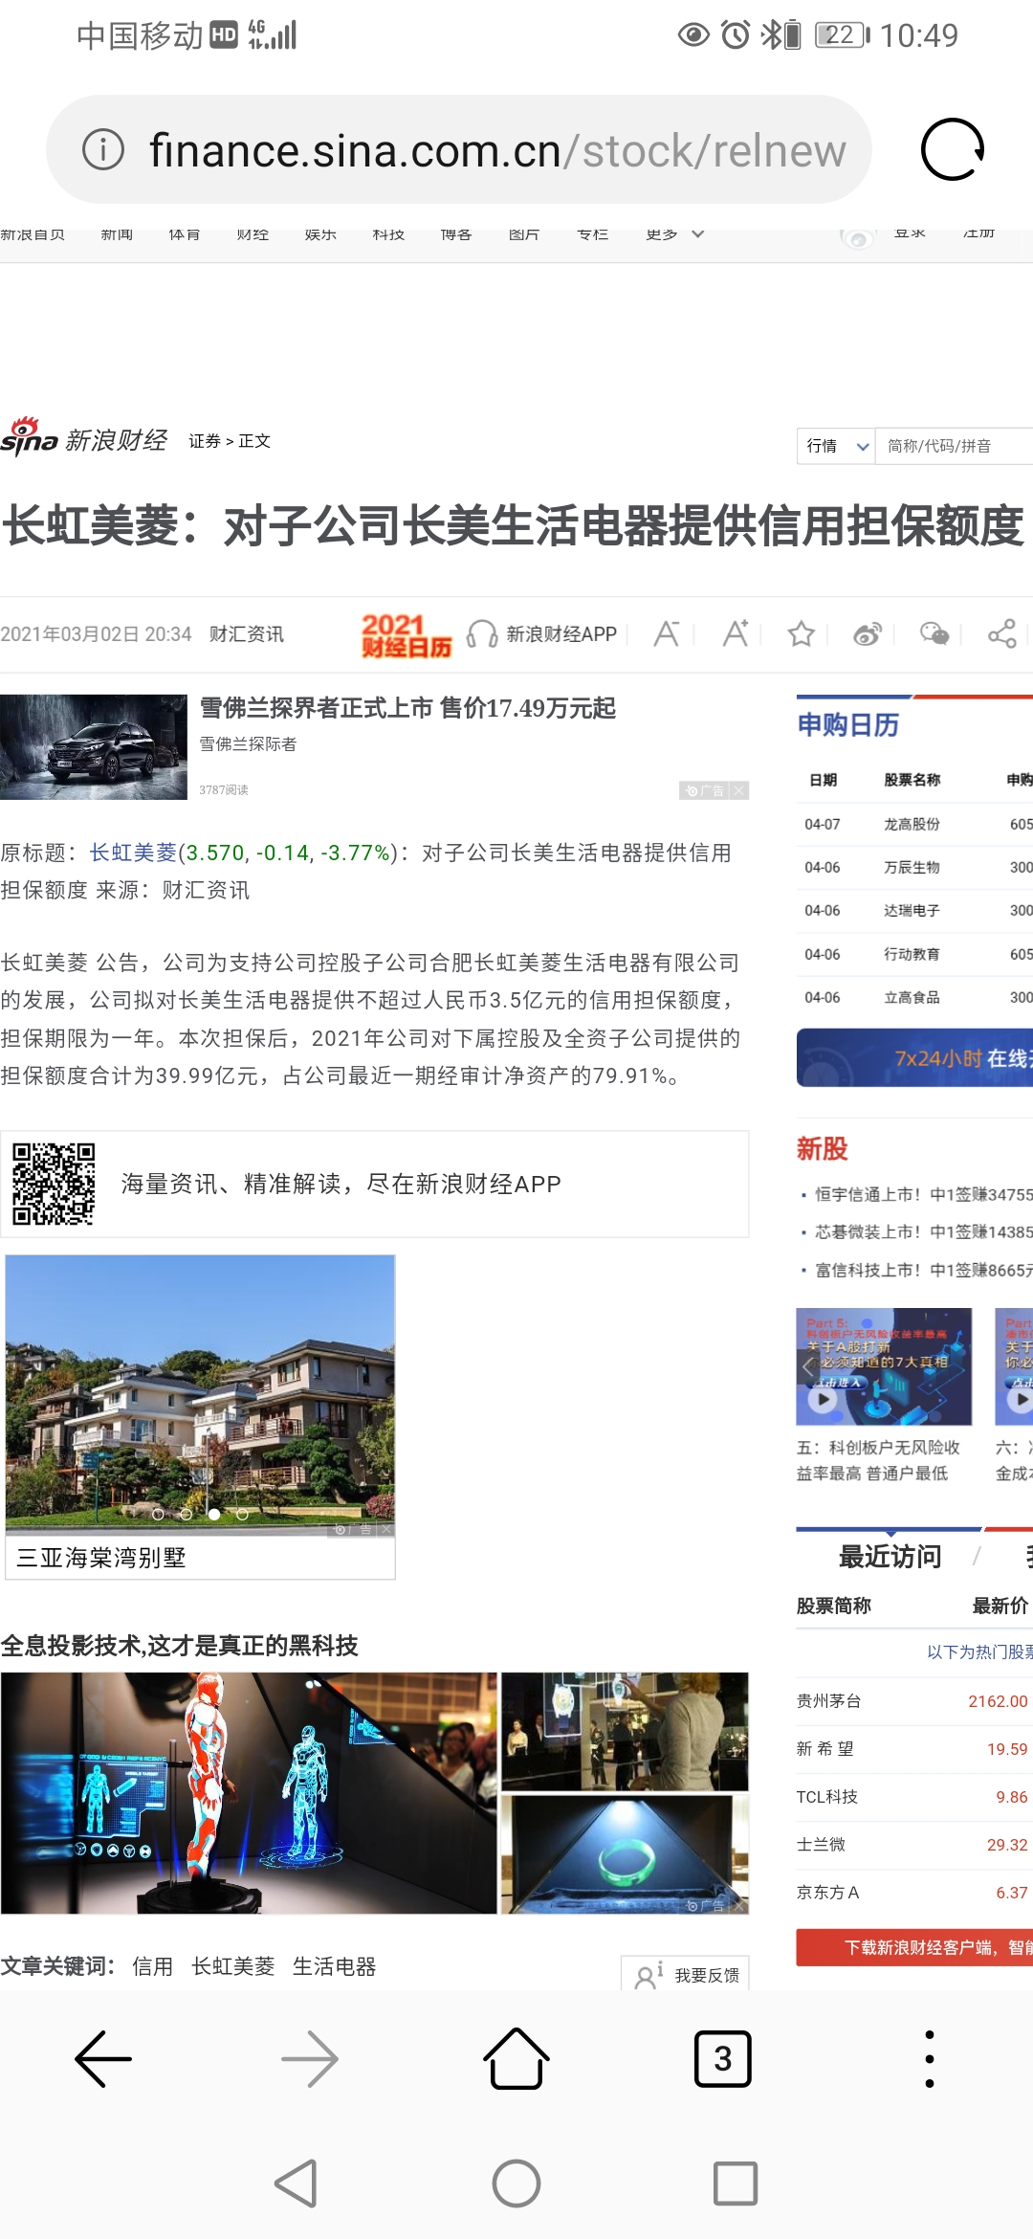Open 全息投影技术 ad headline

click(180, 1646)
